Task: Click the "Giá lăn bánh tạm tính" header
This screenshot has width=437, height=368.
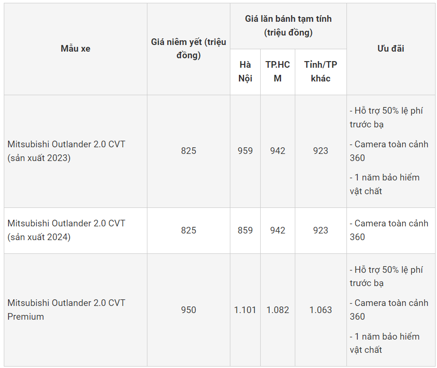Action: click(288, 26)
